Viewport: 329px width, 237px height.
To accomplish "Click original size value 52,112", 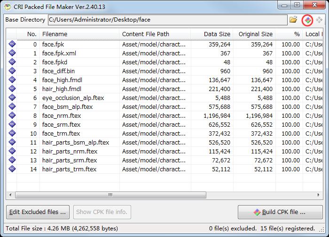I will 264,169.
